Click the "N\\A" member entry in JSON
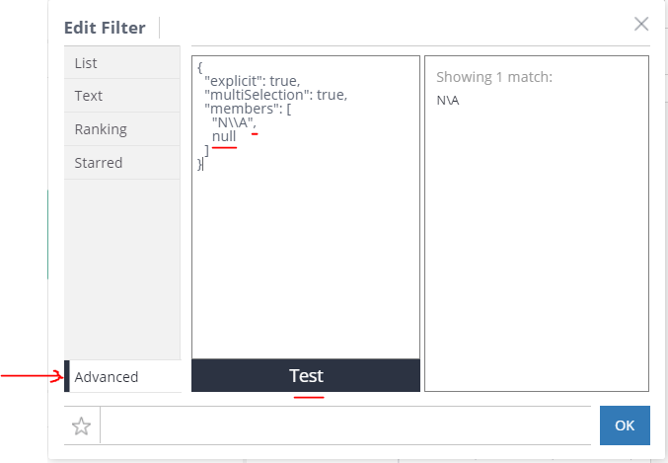The height and width of the screenshot is (463, 668). coord(234,122)
